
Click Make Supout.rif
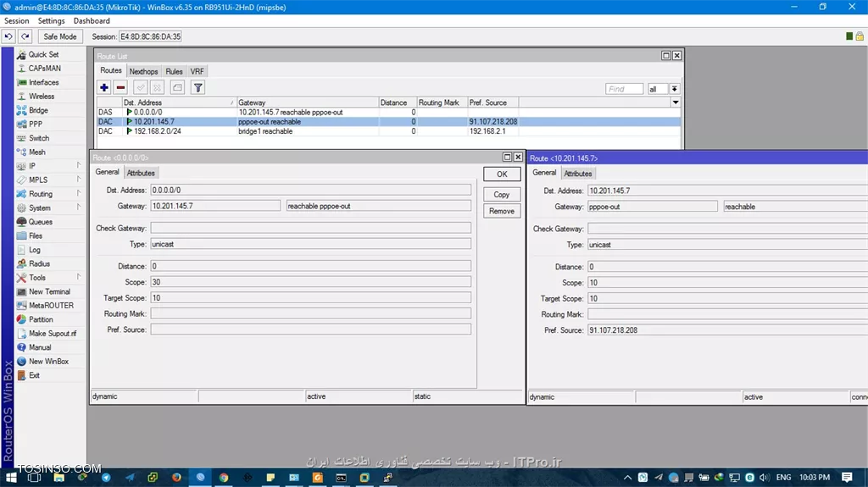(53, 333)
